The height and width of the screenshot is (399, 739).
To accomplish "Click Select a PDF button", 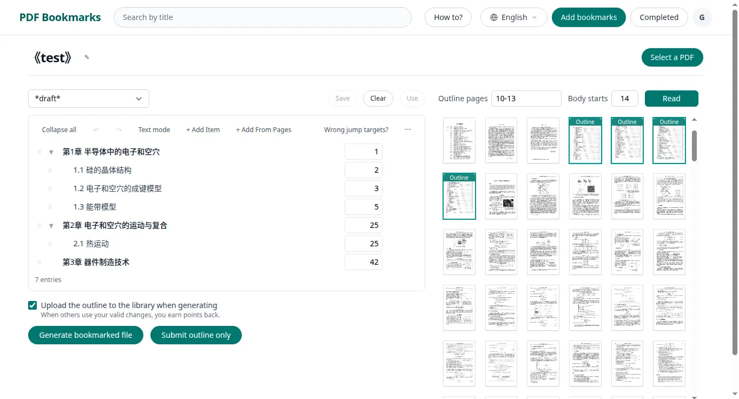I will pyautogui.click(x=672, y=57).
